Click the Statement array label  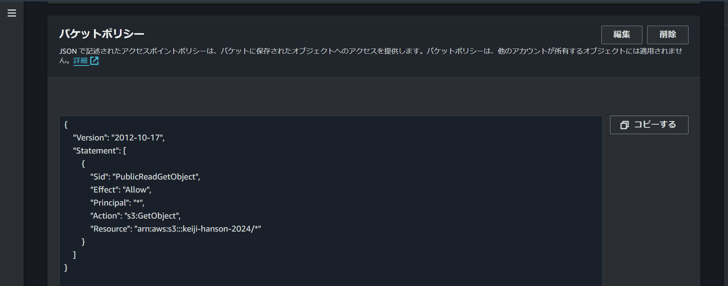coord(99,150)
